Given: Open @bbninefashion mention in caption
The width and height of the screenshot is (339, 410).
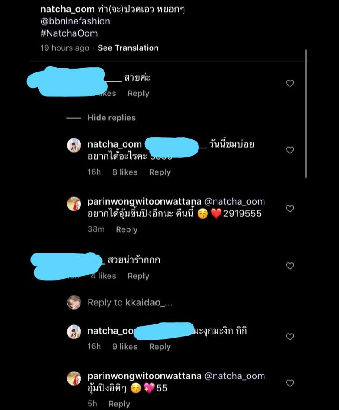Looking at the screenshot, I should click(x=75, y=21).
